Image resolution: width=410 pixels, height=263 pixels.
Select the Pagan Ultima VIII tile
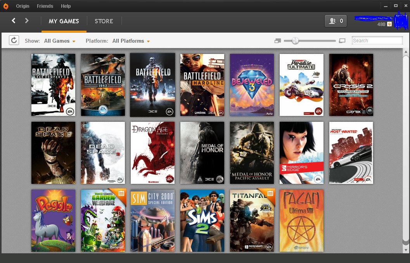point(301,221)
